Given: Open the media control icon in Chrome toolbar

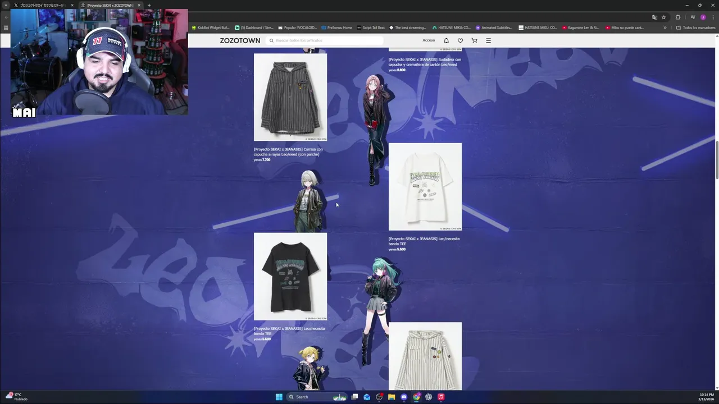Looking at the screenshot, I should (x=693, y=17).
